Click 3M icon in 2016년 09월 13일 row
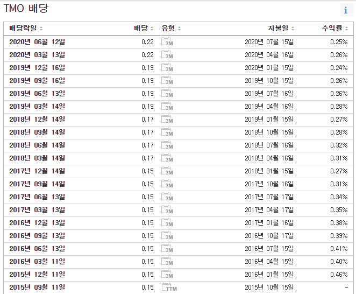This screenshot has height=294, width=356. coord(167,236)
